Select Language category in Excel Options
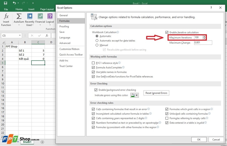Viewport: 227px width, 146px height. (71, 38)
